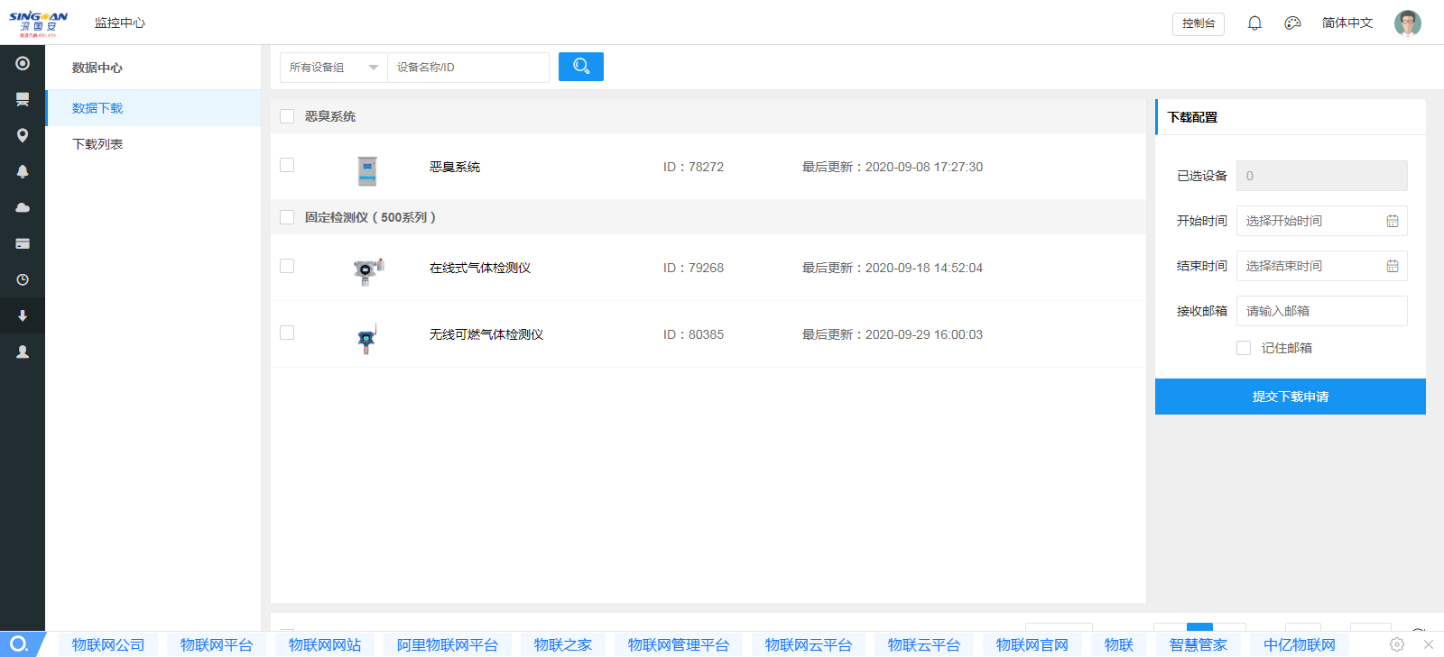
Task: Check the 恶臭系统 group checkbox
Action: (x=287, y=116)
